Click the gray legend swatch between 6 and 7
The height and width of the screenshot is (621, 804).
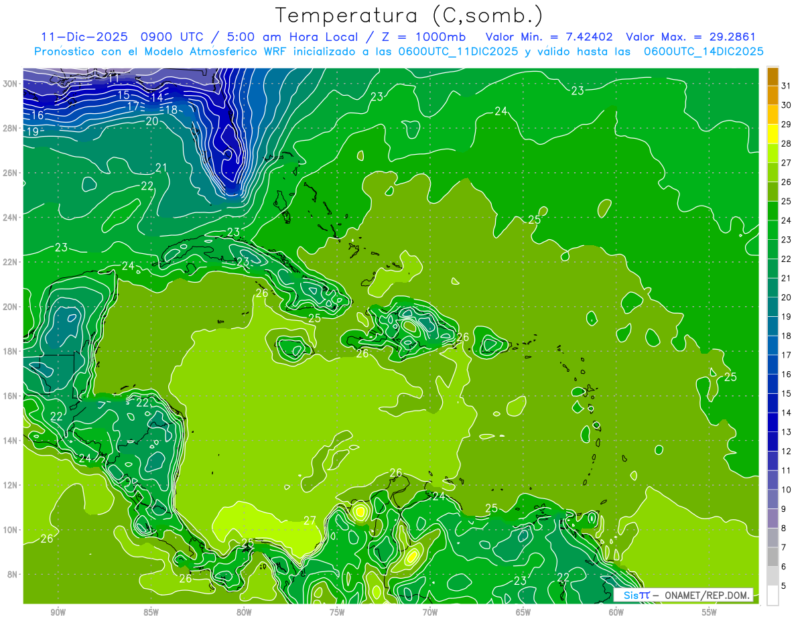click(x=773, y=557)
